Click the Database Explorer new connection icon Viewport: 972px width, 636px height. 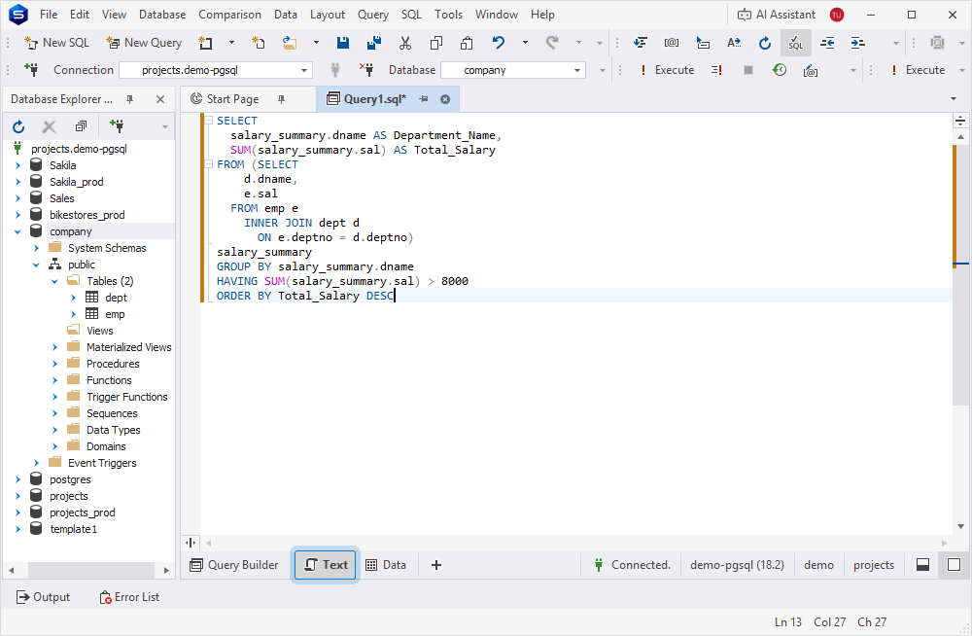pyautogui.click(x=117, y=126)
